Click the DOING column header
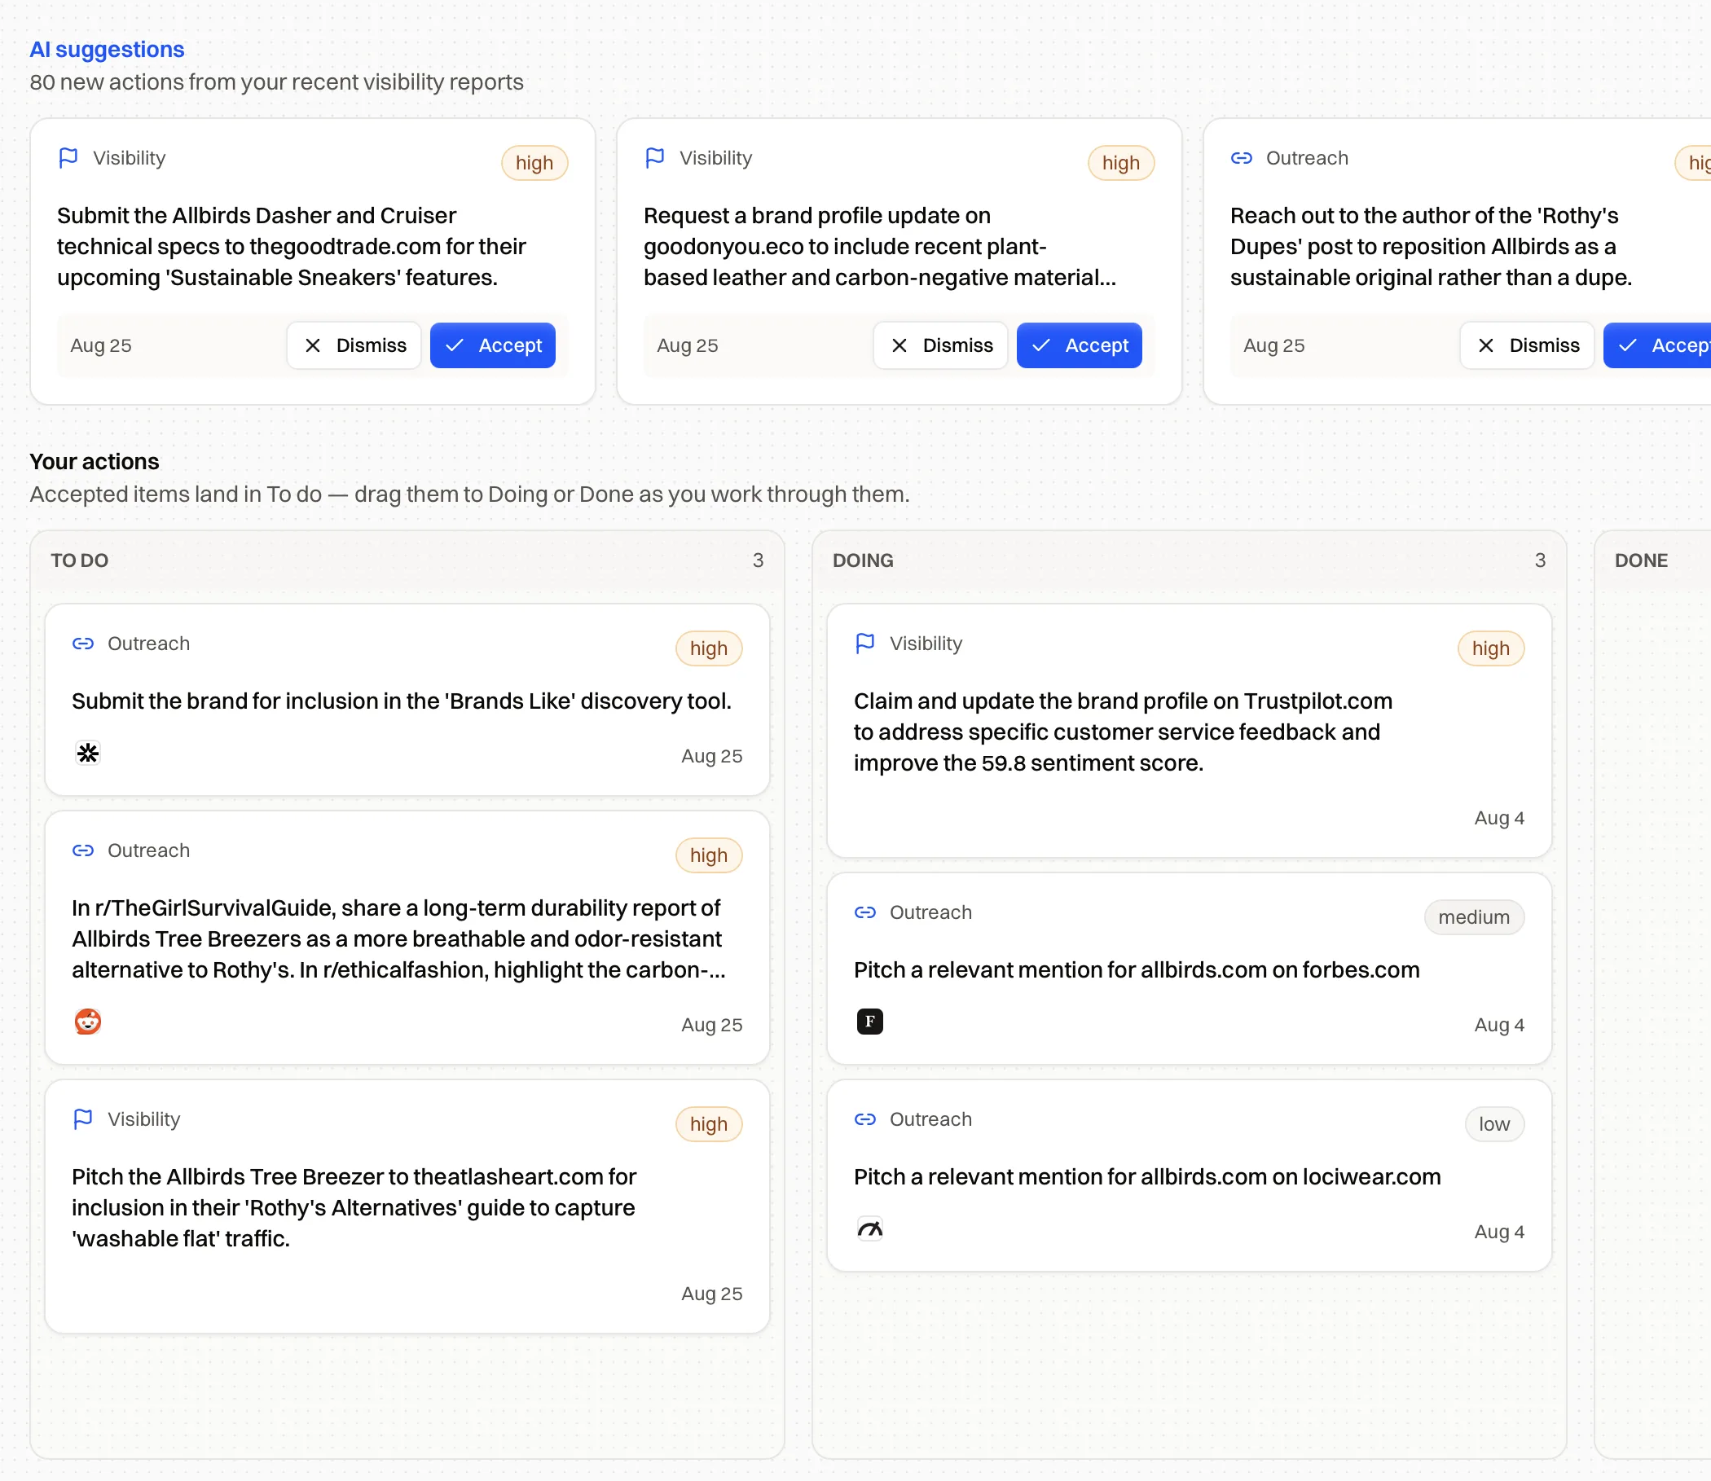Screen dimensions: 1711x1481 pyautogui.click(x=863, y=560)
